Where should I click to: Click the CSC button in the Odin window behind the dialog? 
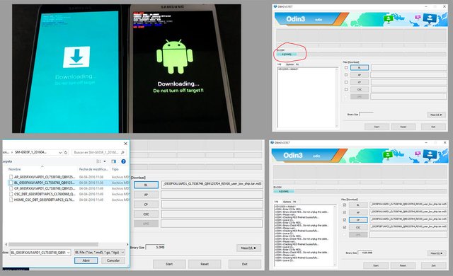(146, 214)
